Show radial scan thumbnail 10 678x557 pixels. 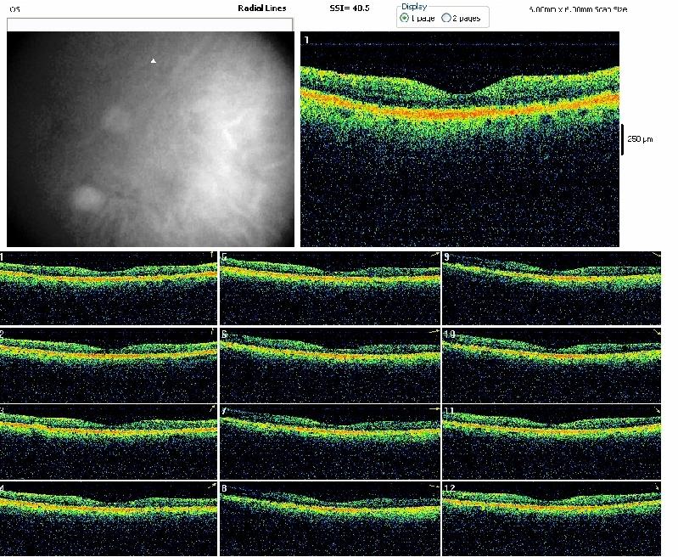pyautogui.click(x=552, y=364)
